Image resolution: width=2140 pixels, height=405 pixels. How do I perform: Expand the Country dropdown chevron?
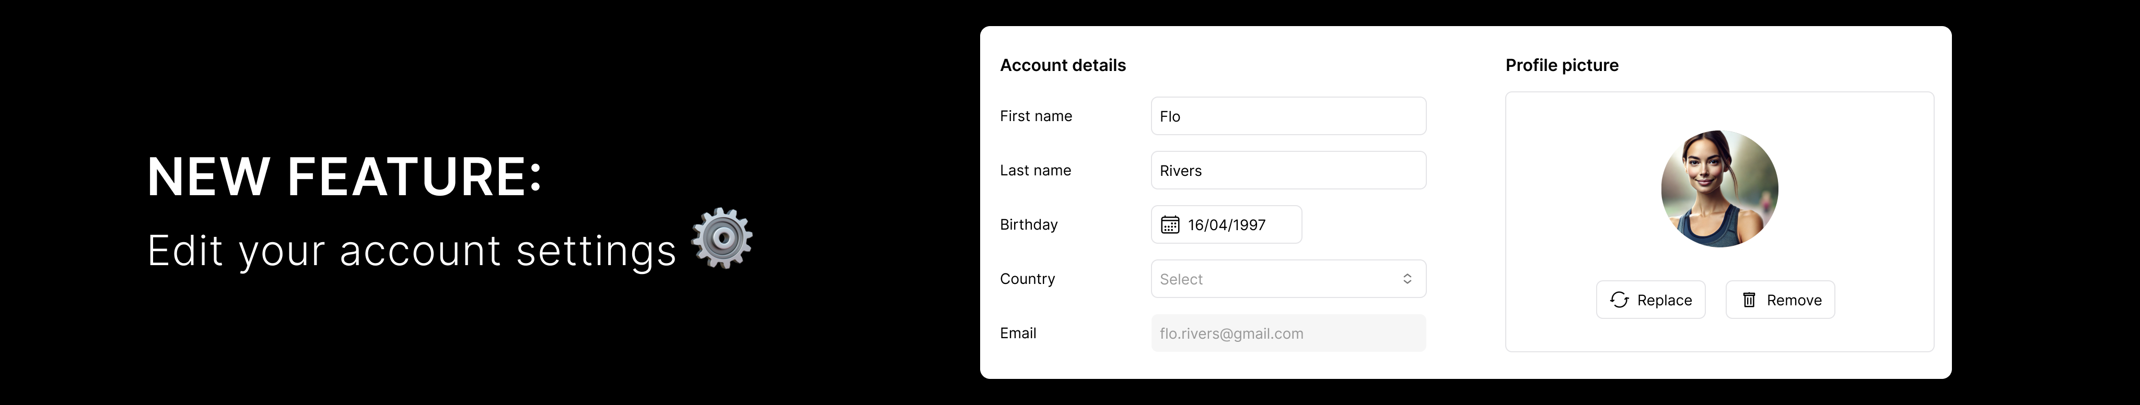1406,279
